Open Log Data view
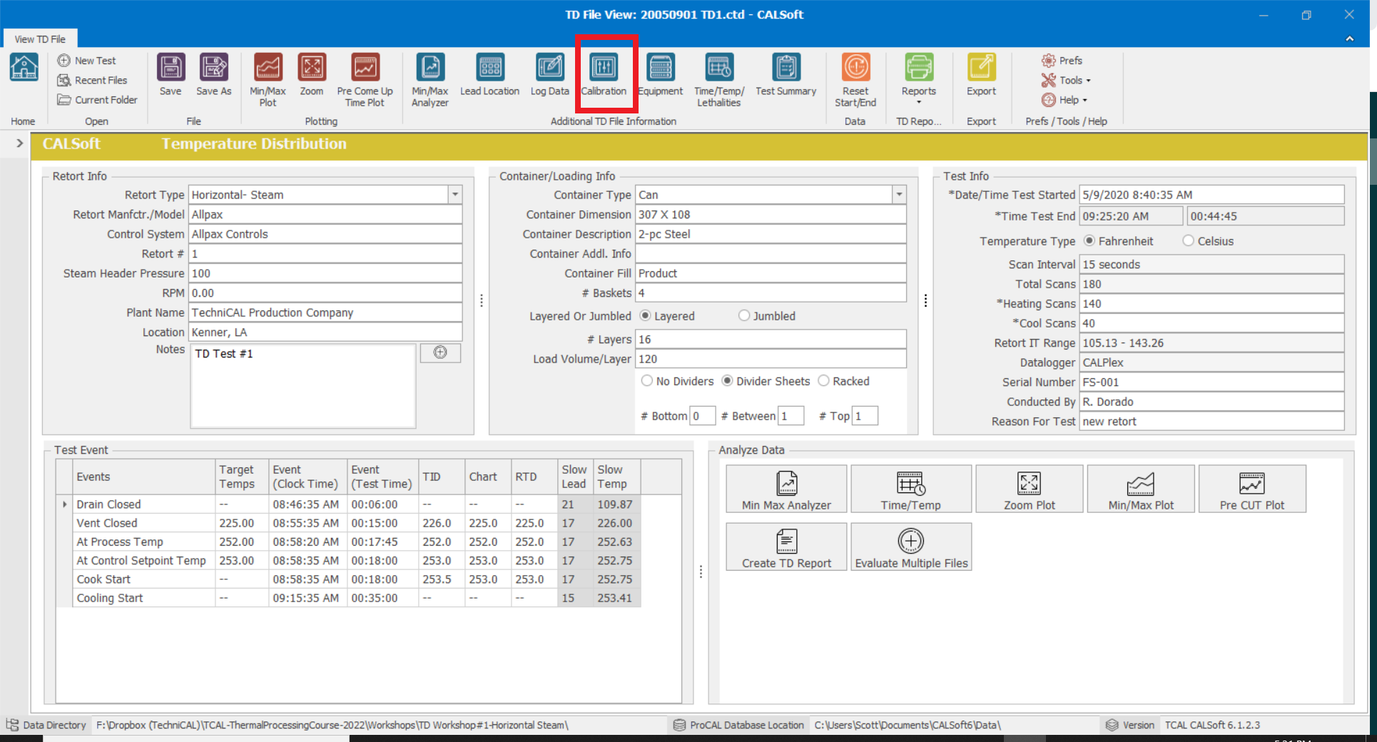Viewport: 1377px width, 742px height. click(550, 74)
